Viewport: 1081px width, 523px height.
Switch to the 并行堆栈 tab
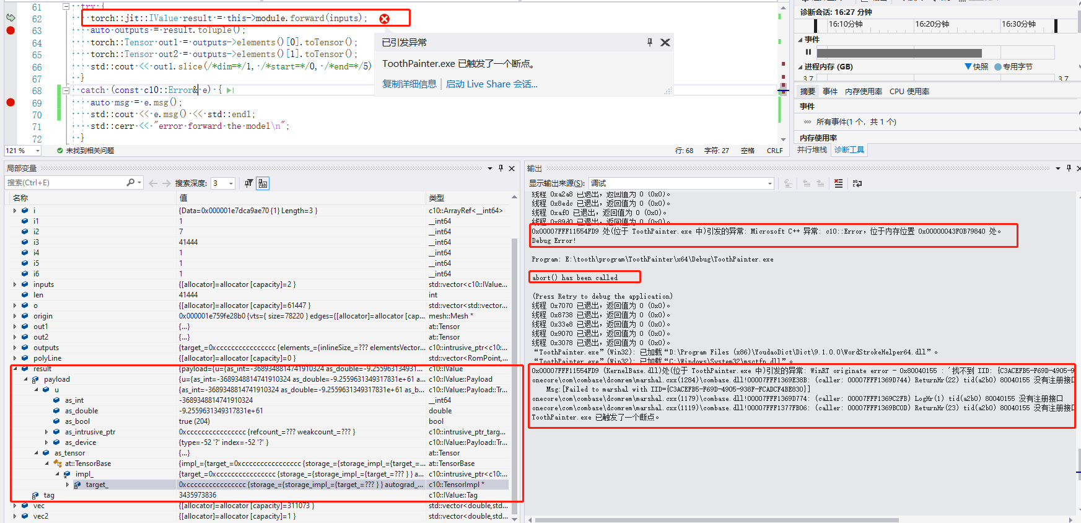[x=812, y=150]
